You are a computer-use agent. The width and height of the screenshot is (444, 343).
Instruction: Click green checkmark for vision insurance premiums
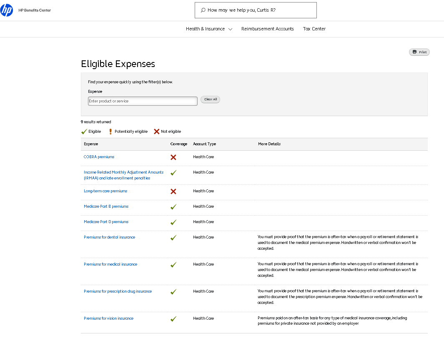point(173,319)
